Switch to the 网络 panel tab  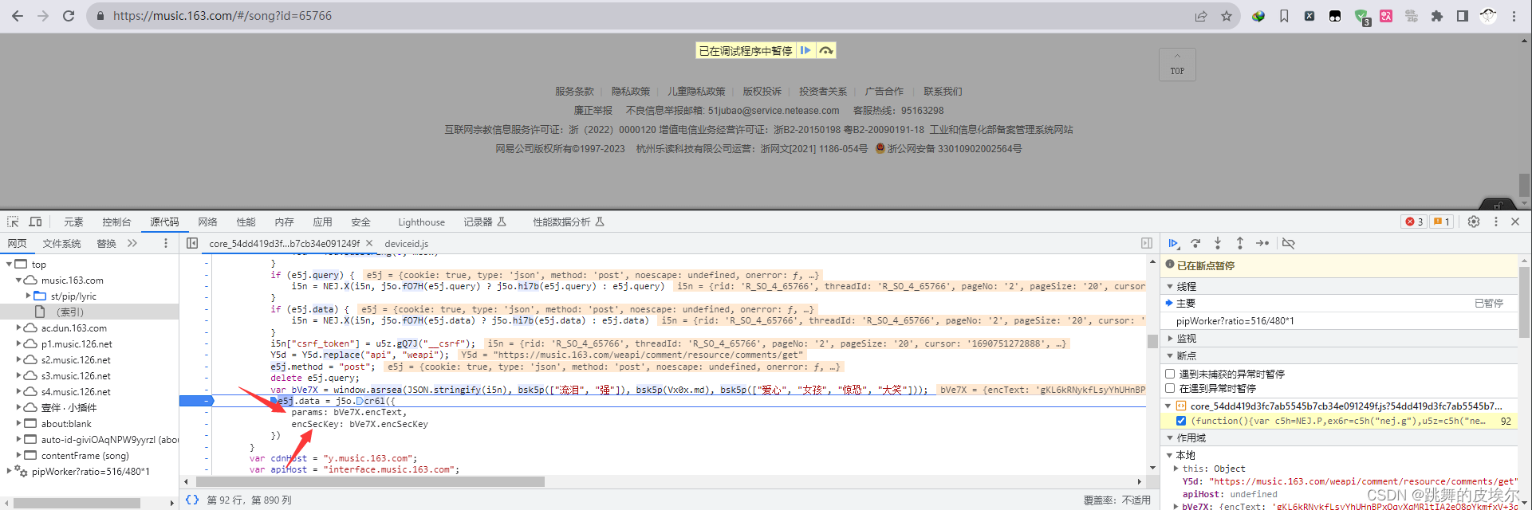point(207,222)
